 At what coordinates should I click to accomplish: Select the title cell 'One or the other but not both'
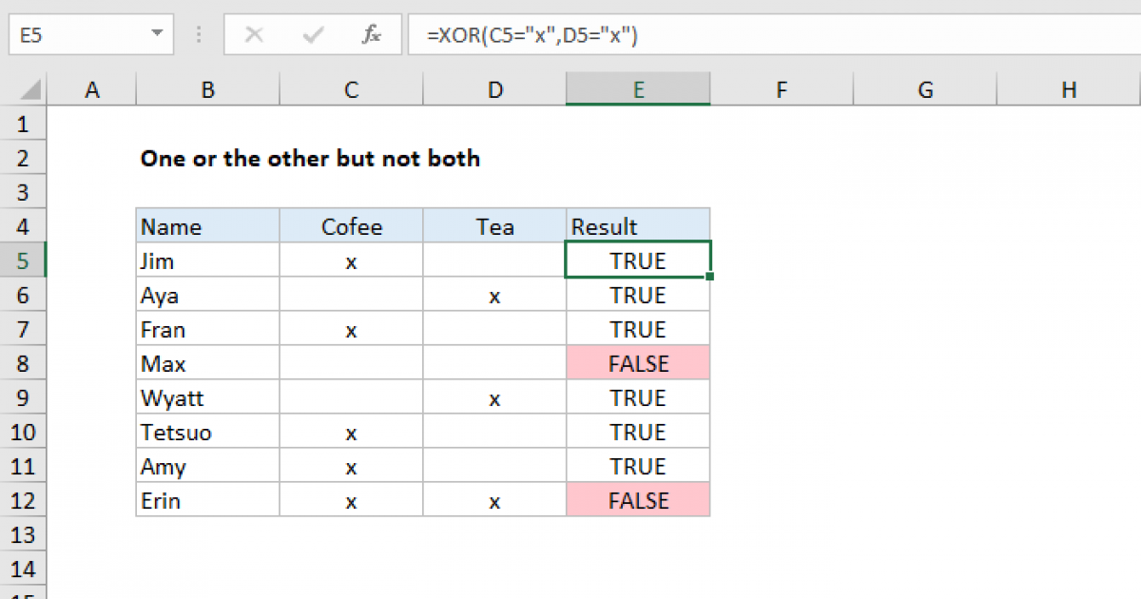pyautogui.click(x=310, y=159)
